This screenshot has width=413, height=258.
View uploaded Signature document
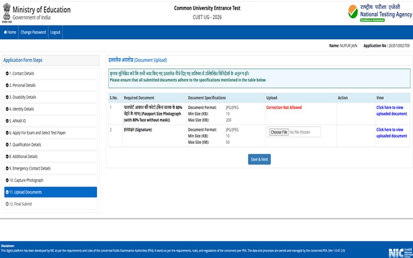[392, 133]
